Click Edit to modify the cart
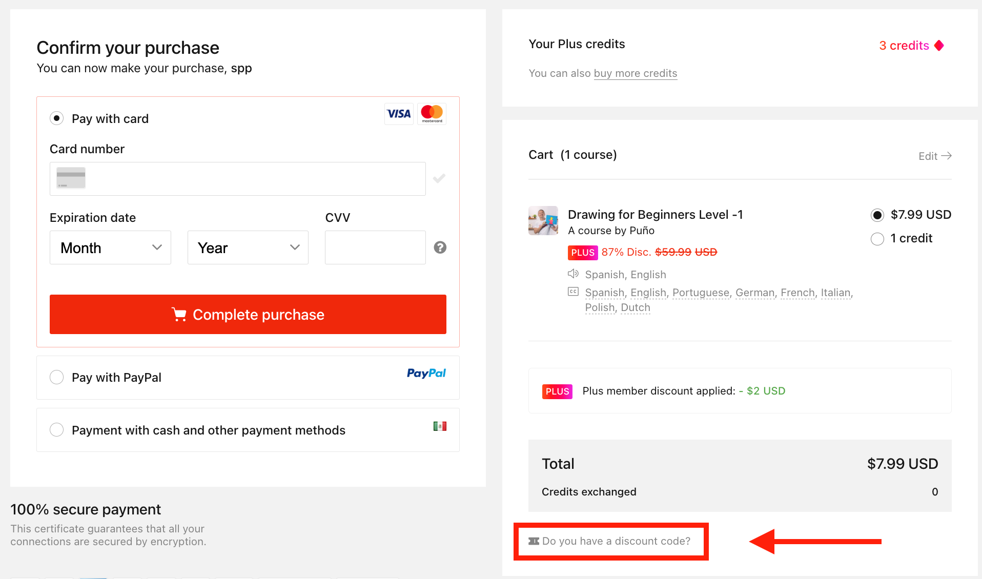The width and height of the screenshot is (982, 579). click(x=935, y=156)
